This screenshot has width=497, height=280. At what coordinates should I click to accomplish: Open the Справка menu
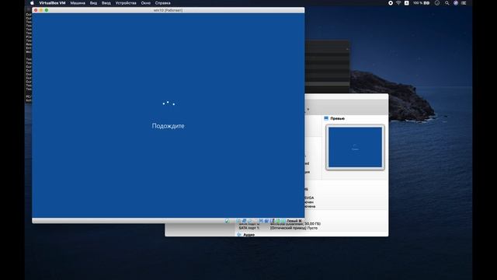tap(163, 3)
